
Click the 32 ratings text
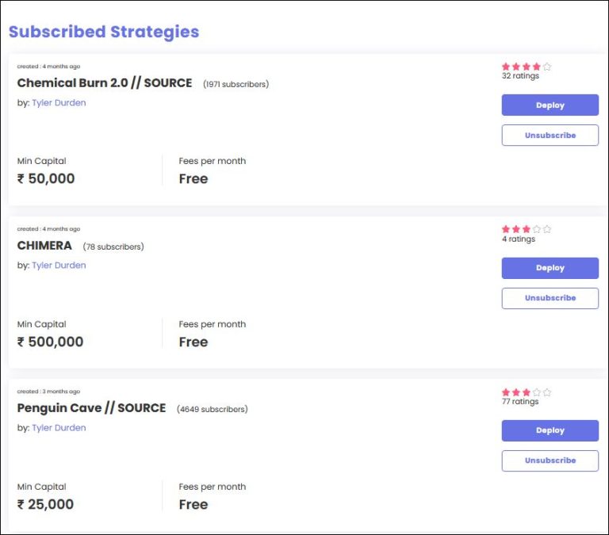coord(520,76)
